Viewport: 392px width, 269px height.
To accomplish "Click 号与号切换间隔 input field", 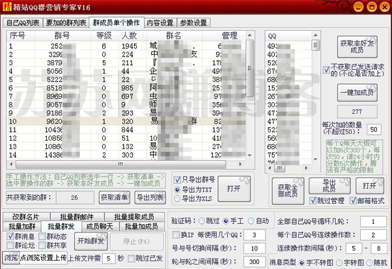I will click(x=255, y=249).
